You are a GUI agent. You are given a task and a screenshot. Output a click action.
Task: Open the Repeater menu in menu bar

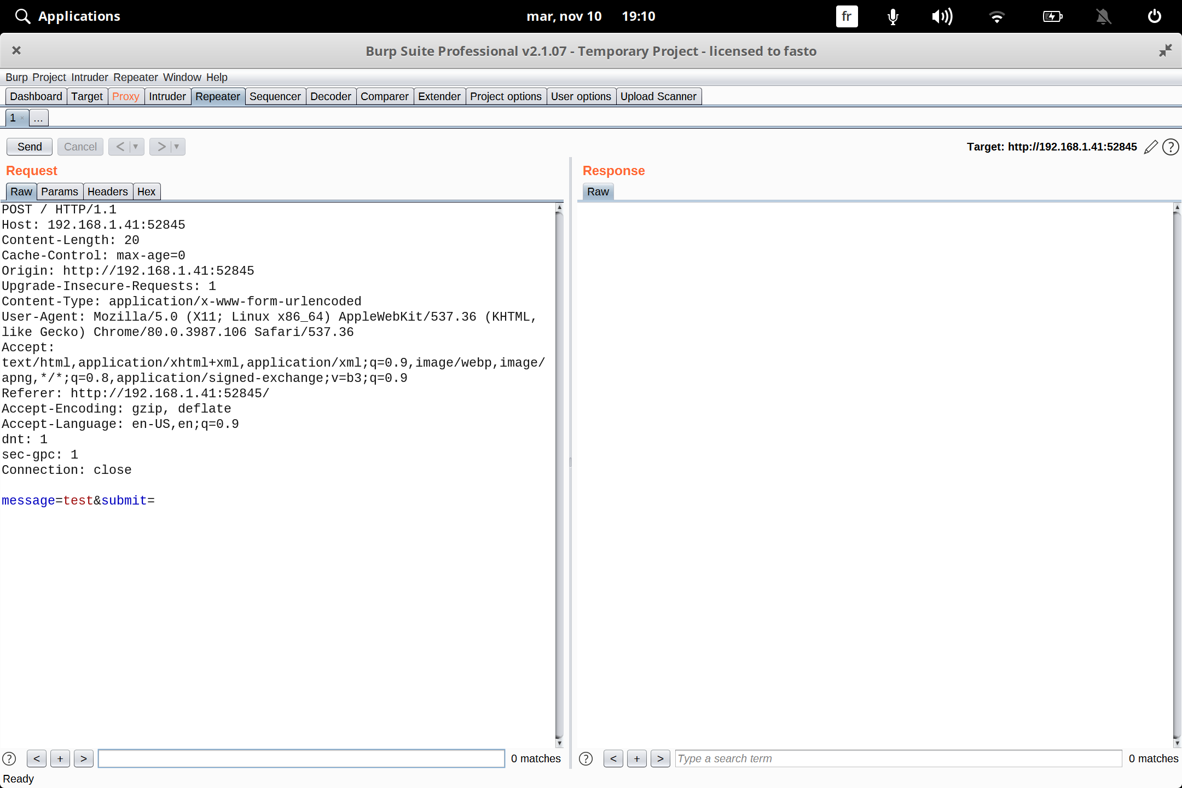click(x=135, y=77)
